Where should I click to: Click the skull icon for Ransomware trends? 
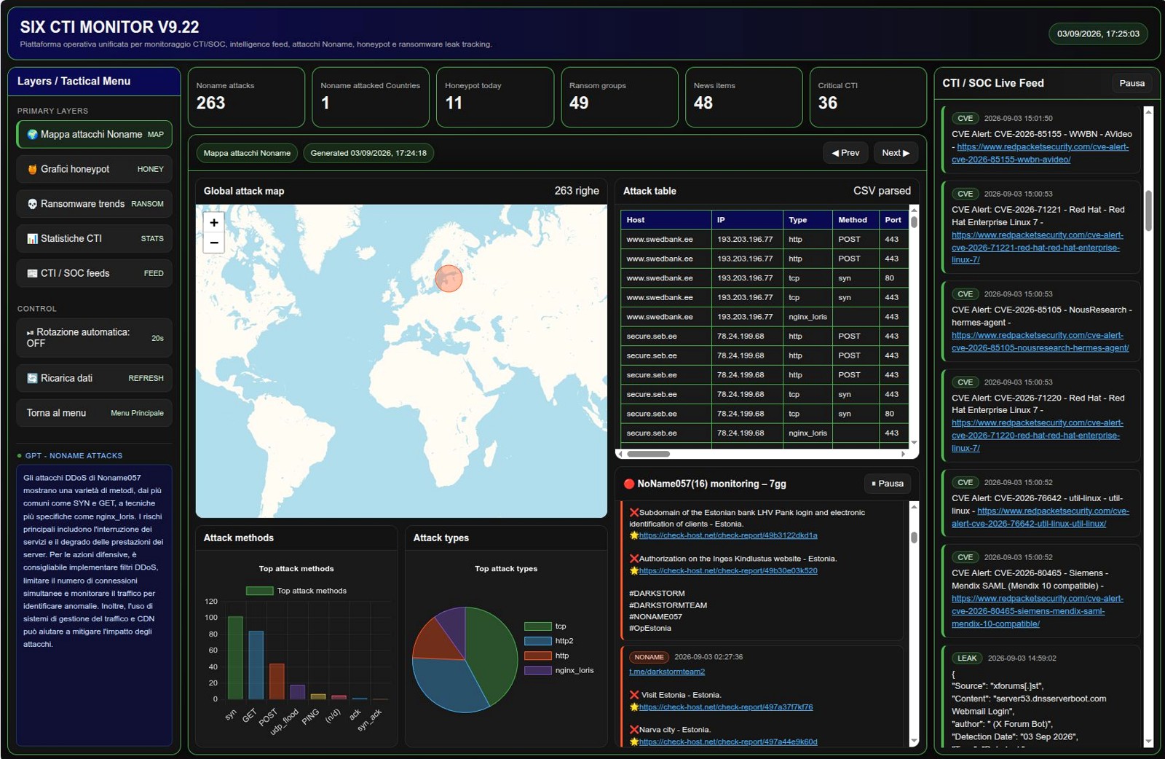point(32,204)
